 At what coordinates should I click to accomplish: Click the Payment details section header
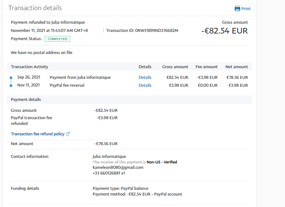[x=26, y=100]
